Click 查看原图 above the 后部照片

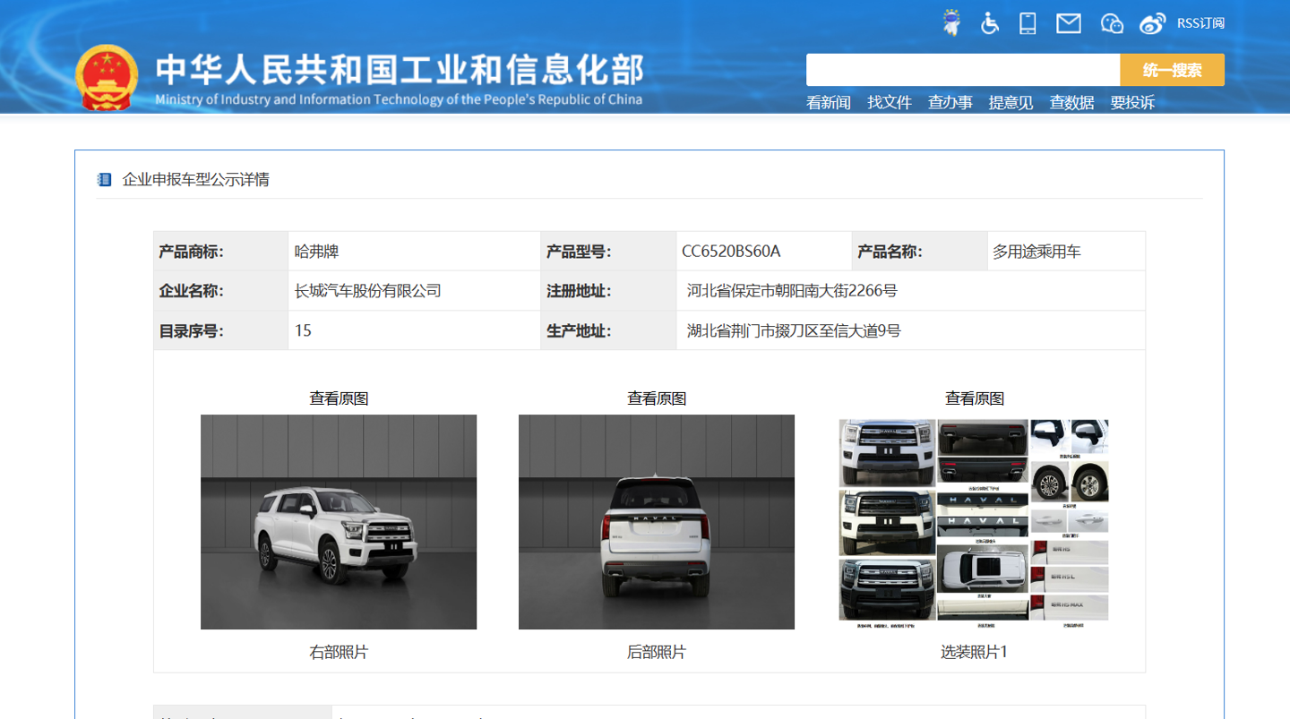pos(657,398)
